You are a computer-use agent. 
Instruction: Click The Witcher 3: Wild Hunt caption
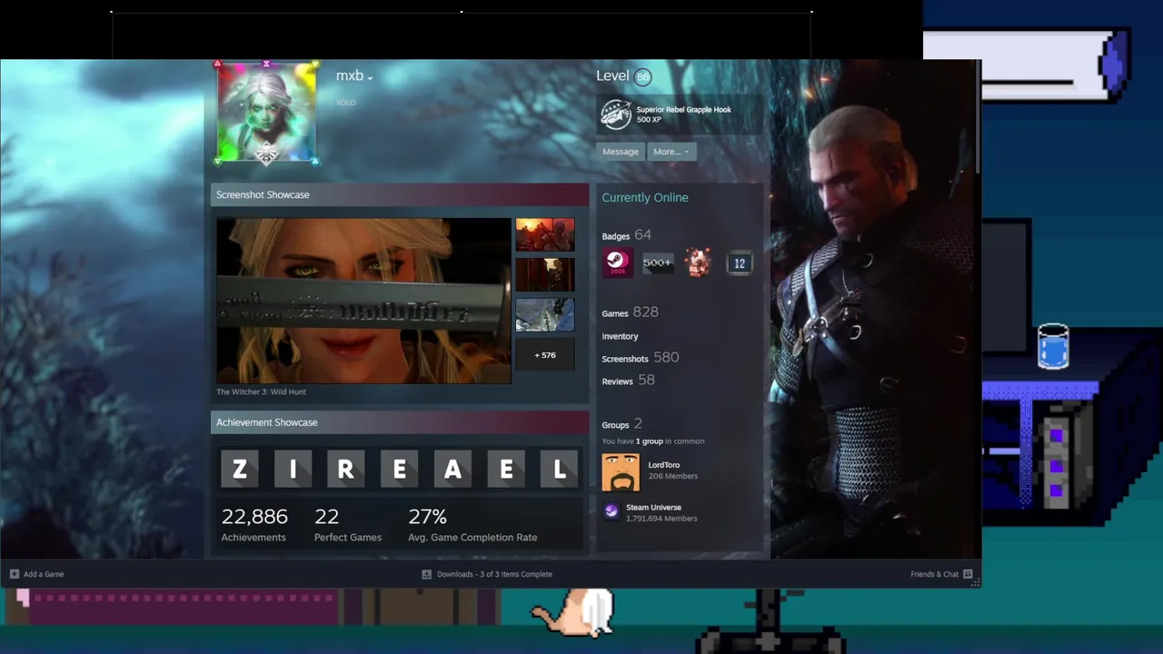[261, 392]
